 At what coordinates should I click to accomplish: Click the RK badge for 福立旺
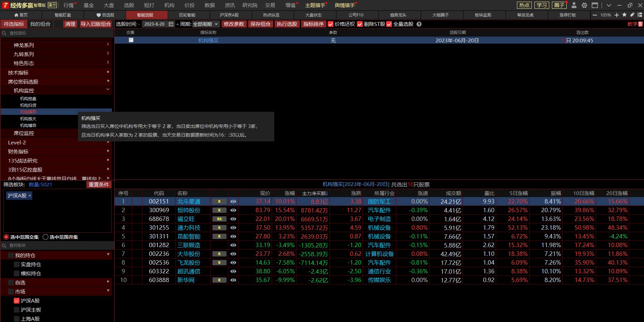[219, 219]
